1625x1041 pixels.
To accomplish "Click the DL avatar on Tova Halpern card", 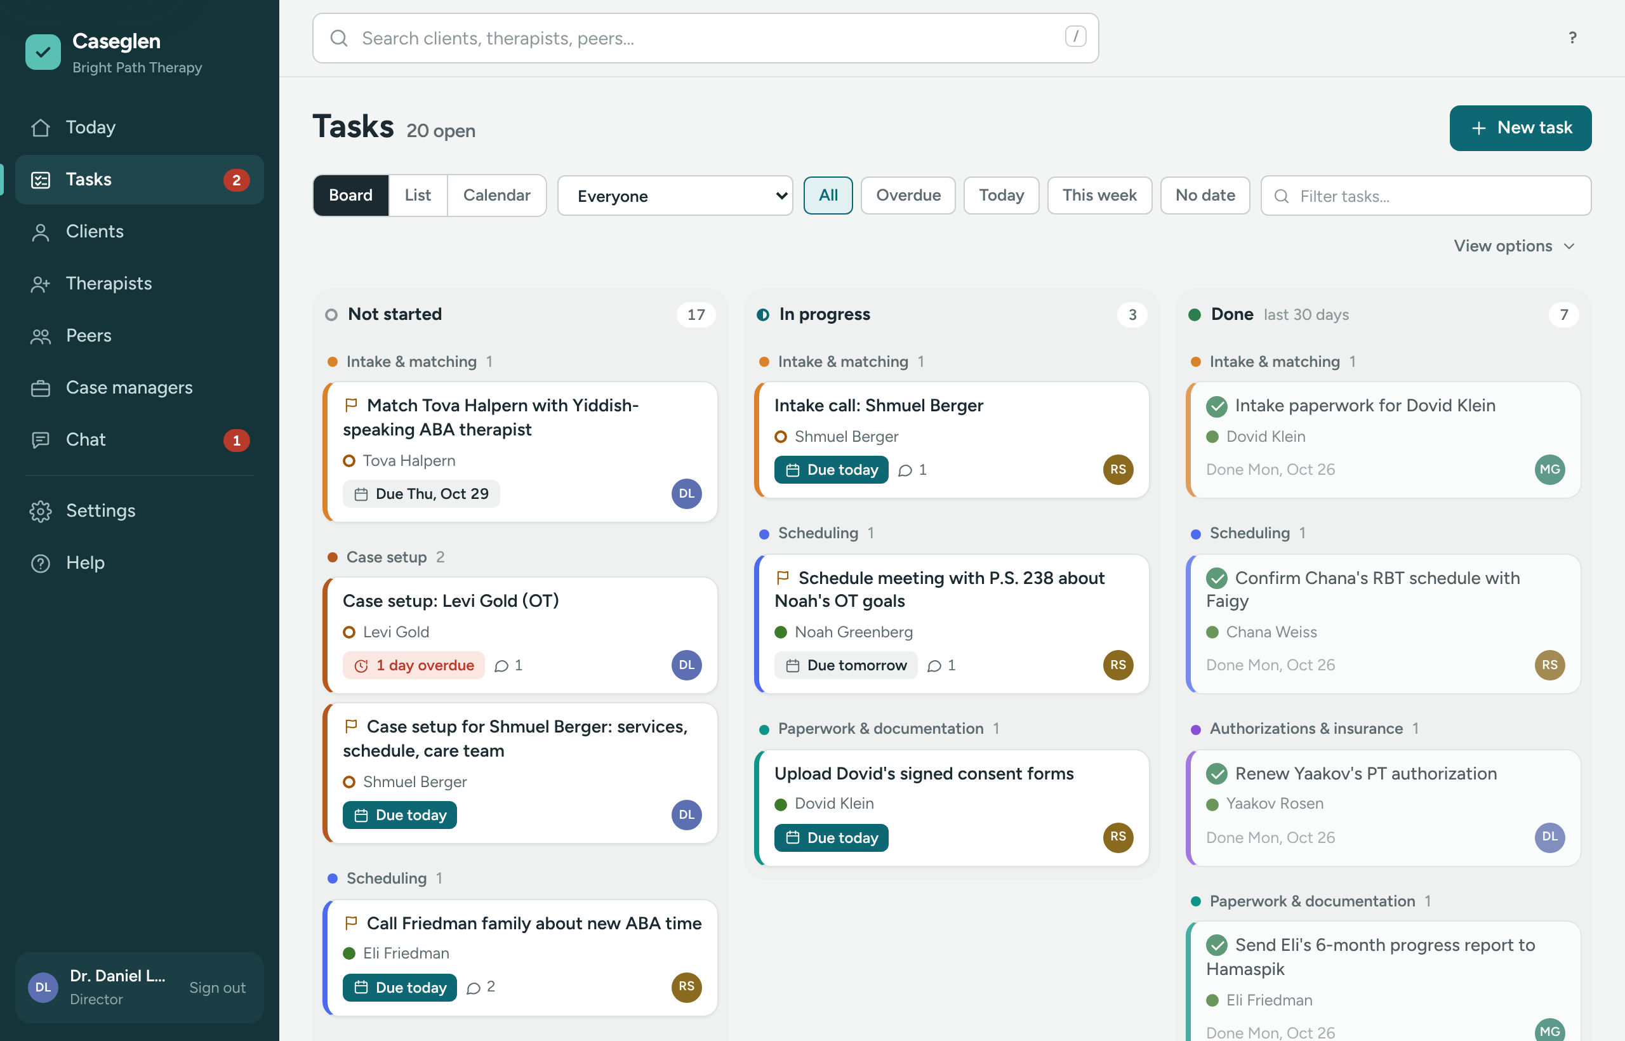I will coord(686,493).
